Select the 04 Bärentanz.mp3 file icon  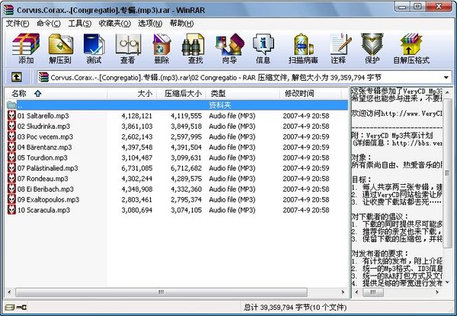11,147
